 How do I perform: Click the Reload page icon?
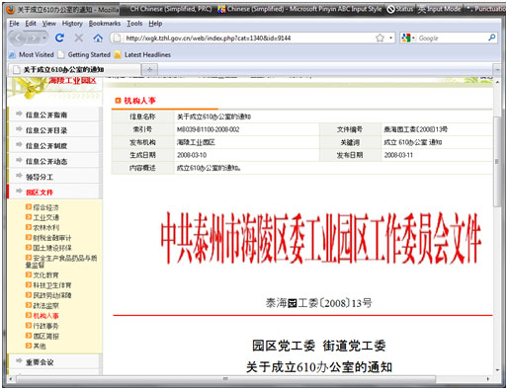click(x=59, y=38)
